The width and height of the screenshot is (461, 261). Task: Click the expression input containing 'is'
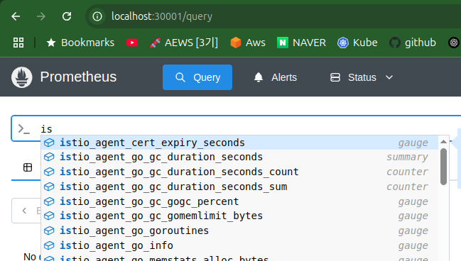coord(235,129)
